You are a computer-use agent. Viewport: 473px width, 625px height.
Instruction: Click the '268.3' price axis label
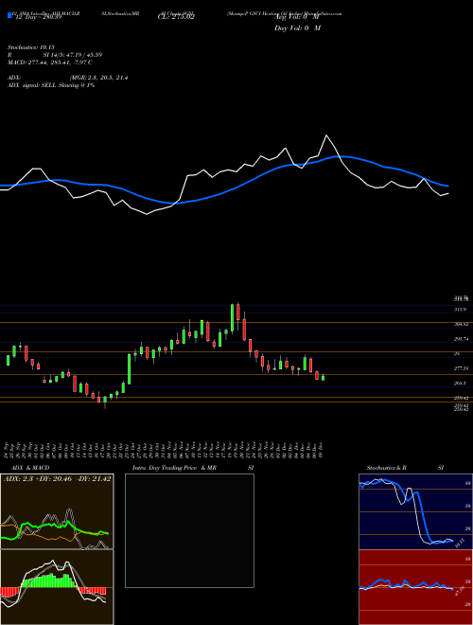pos(460,384)
